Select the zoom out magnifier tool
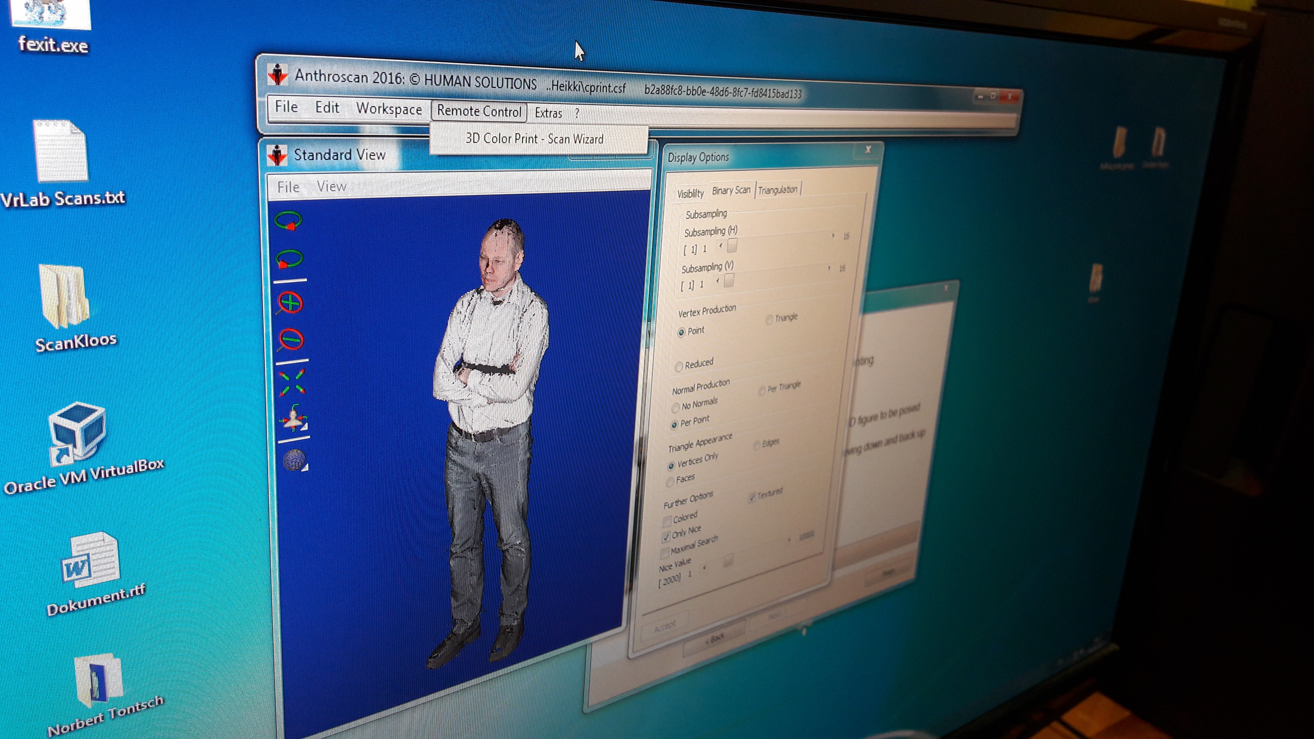This screenshot has width=1314, height=739. [291, 340]
